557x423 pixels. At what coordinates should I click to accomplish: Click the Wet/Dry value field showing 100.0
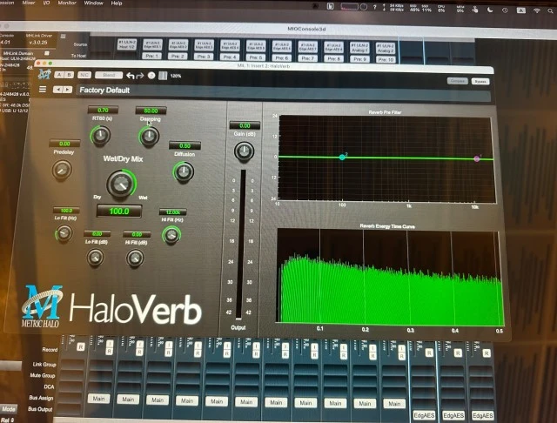click(x=119, y=211)
